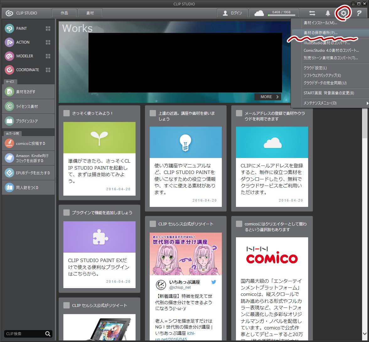Open notifications bell icon
The image size is (369, 342).
328,13
